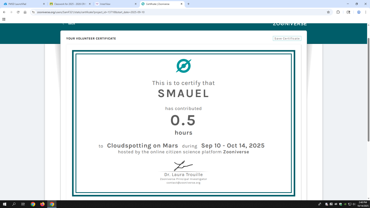View site information for zooniverse.org
The image size is (370, 208).
33,12
